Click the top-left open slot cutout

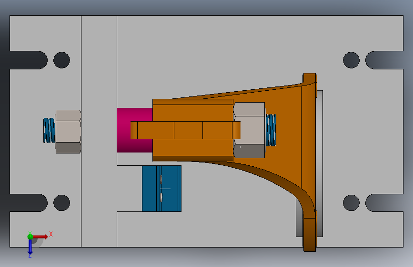click(x=29, y=60)
